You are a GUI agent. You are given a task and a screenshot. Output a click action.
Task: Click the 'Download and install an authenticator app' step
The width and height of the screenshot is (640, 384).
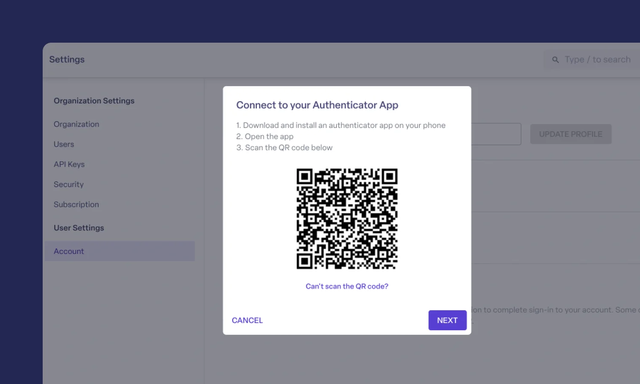pyautogui.click(x=341, y=125)
